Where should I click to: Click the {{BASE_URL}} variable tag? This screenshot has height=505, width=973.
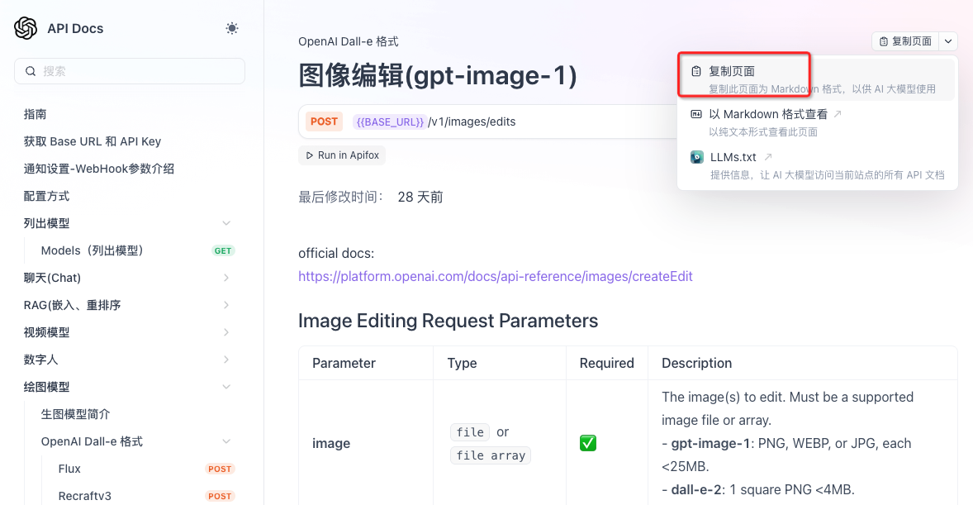pos(390,121)
